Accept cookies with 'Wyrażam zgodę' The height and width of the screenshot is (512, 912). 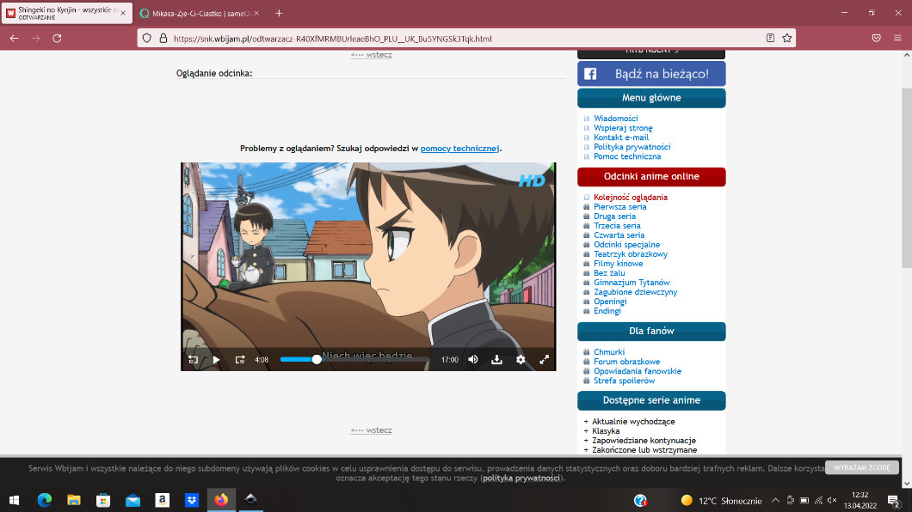[861, 467]
